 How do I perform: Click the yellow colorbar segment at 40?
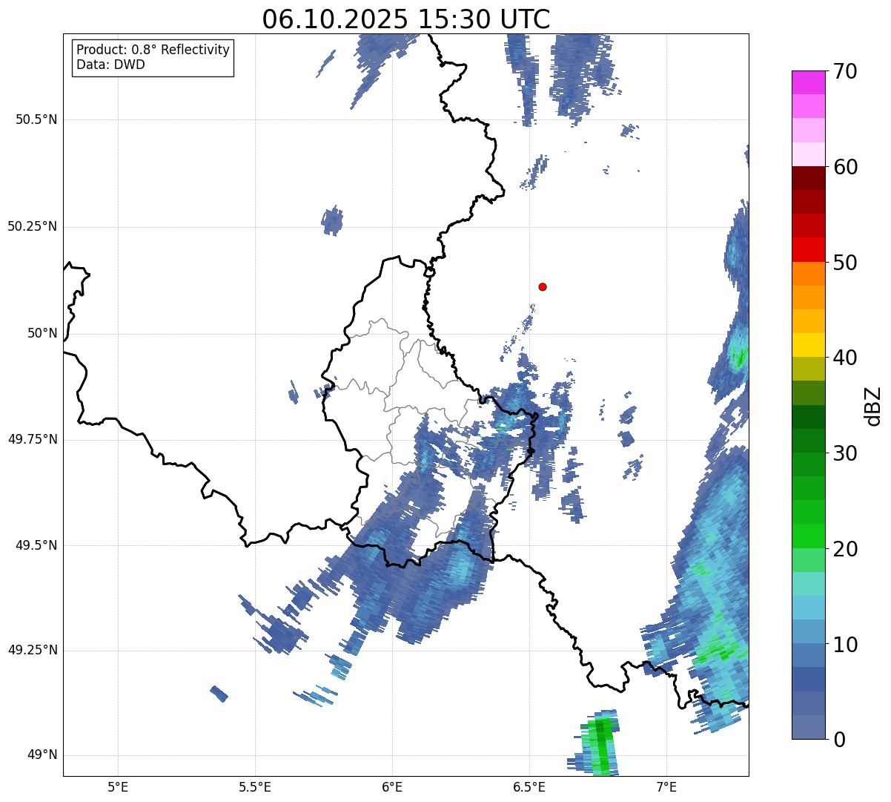[808, 346]
